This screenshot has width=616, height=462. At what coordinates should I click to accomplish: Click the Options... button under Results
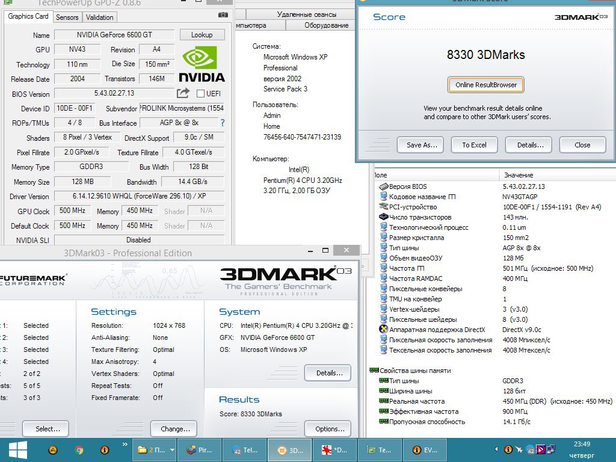click(328, 429)
